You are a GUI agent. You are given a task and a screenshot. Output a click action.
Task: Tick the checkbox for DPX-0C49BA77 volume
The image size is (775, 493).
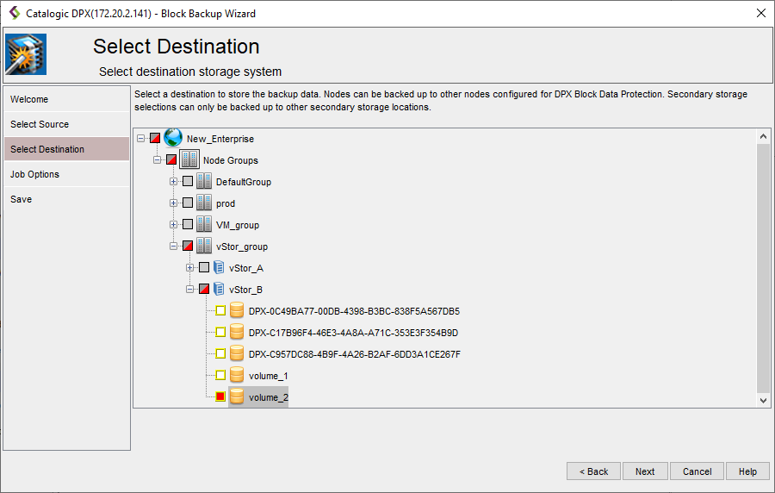pos(220,311)
